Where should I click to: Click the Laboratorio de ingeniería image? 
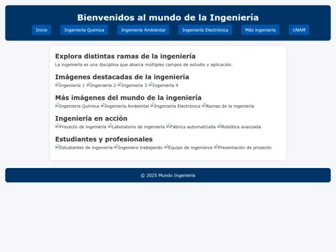pos(136,127)
